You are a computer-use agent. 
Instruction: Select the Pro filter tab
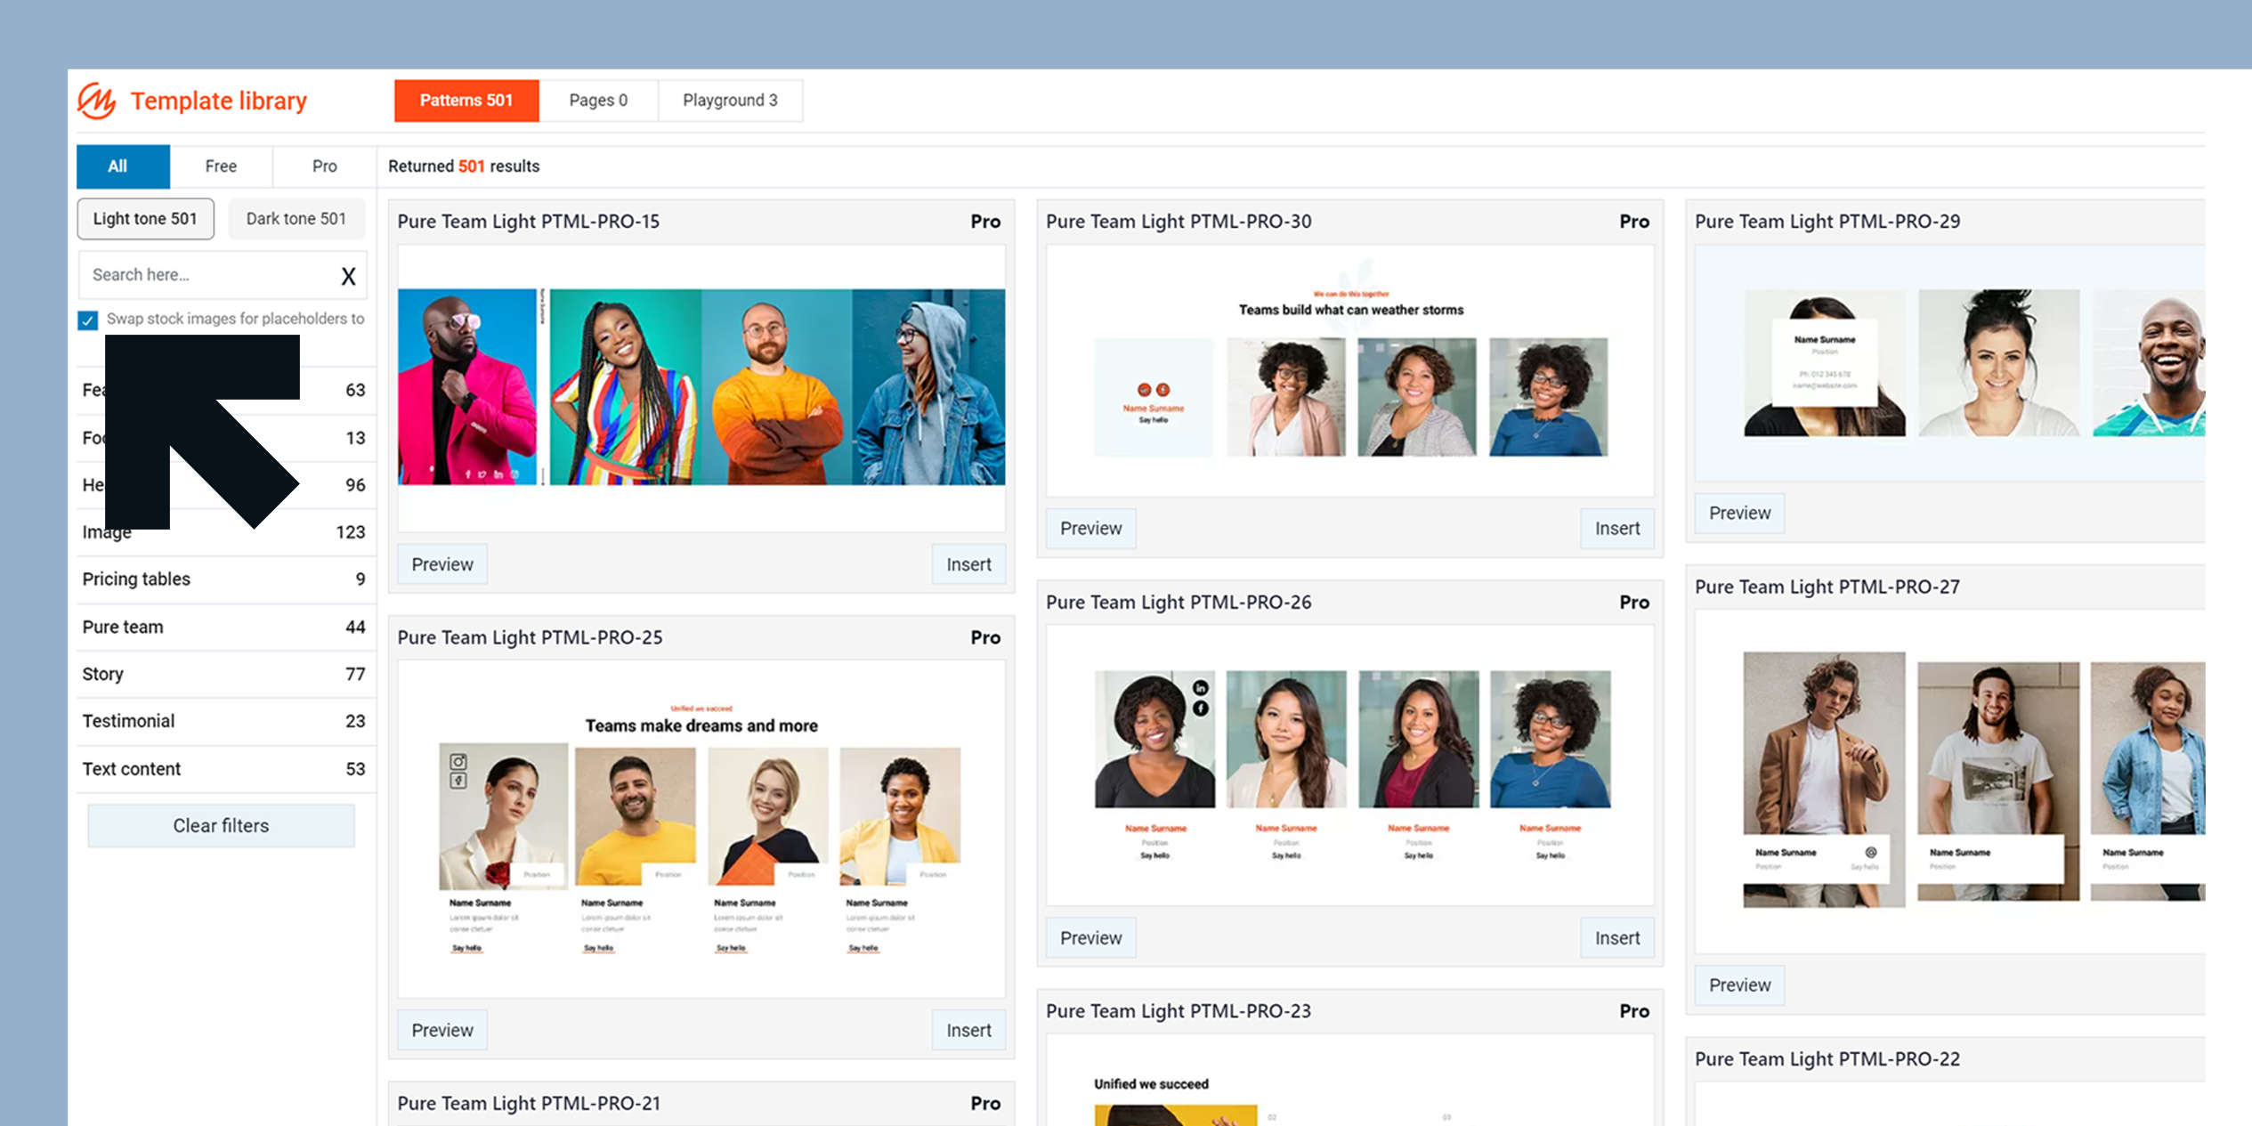tap(325, 166)
